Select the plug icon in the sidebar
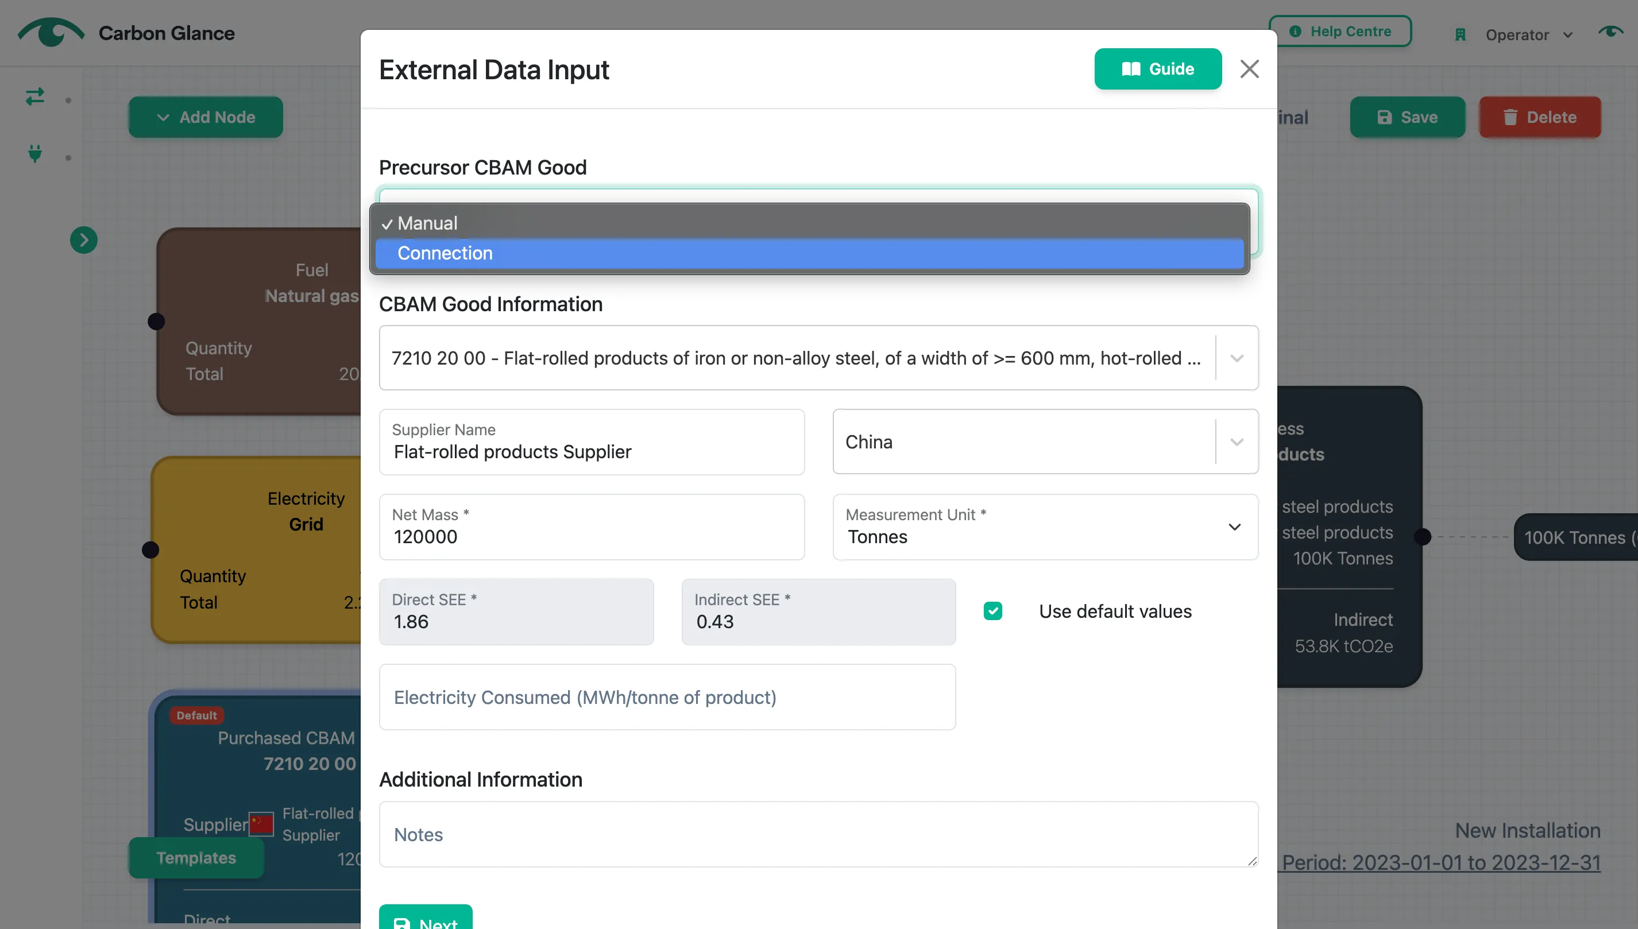This screenshot has width=1638, height=929. click(35, 153)
